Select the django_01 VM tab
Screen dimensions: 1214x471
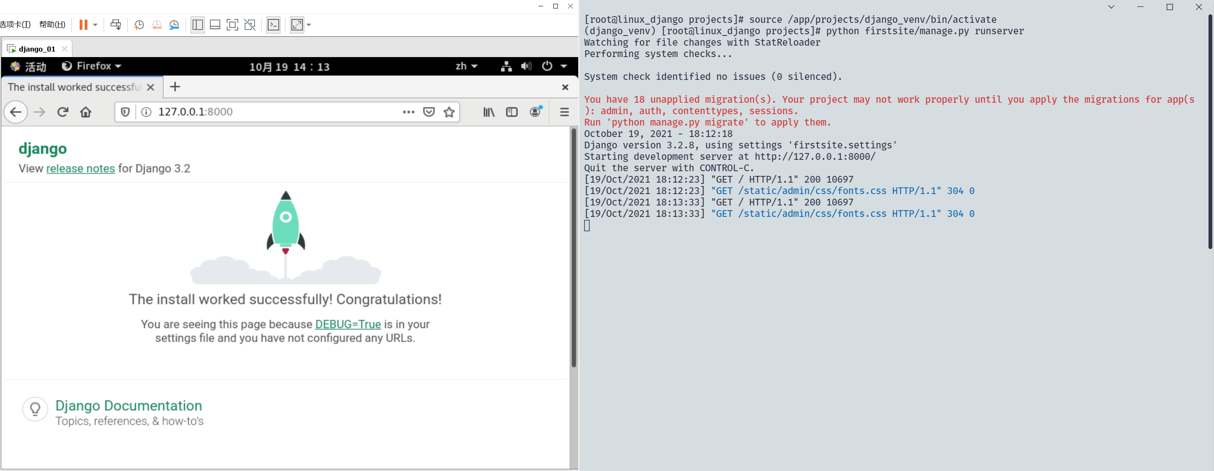click(37, 49)
